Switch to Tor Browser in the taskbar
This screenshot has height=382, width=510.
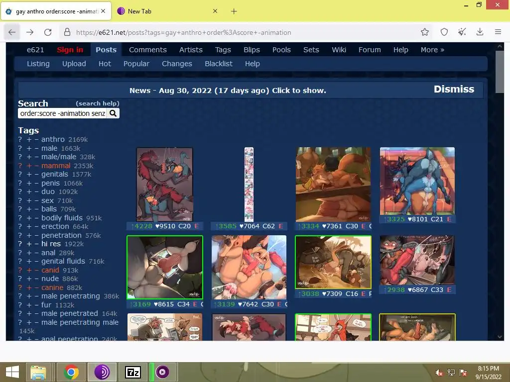pyautogui.click(x=102, y=372)
